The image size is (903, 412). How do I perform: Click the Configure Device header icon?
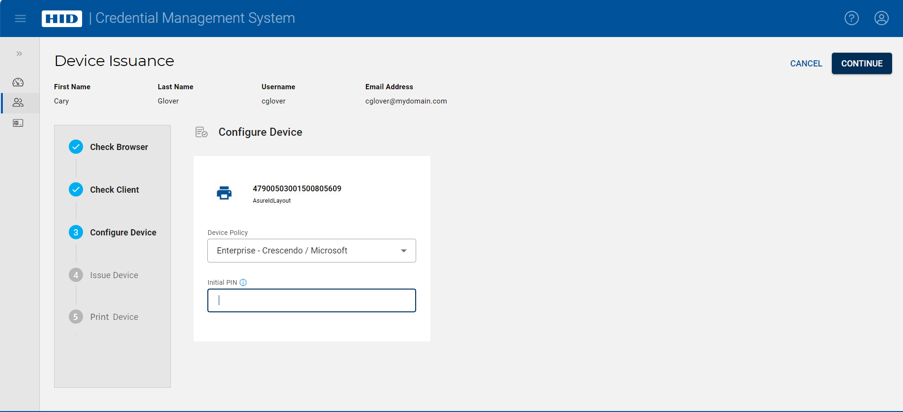202,132
